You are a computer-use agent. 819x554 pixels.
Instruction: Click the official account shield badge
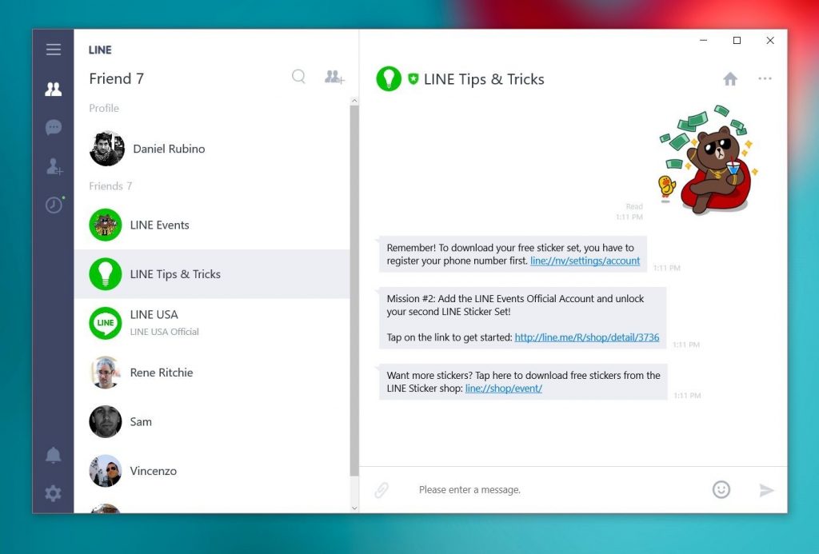point(413,79)
